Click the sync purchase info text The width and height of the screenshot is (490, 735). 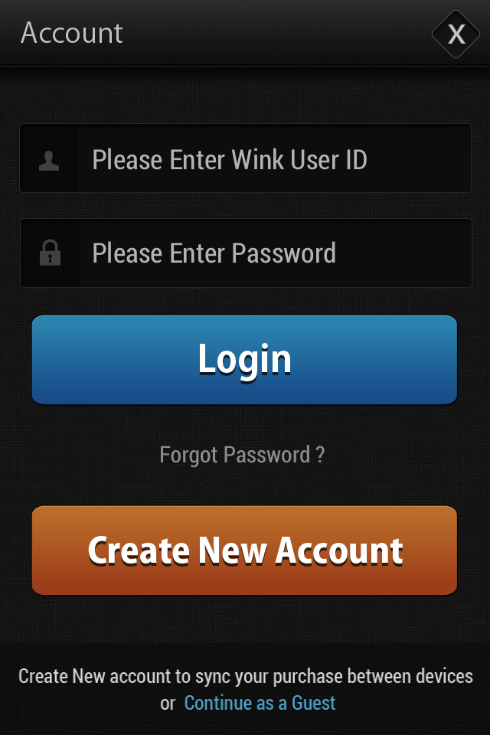(x=245, y=676)
